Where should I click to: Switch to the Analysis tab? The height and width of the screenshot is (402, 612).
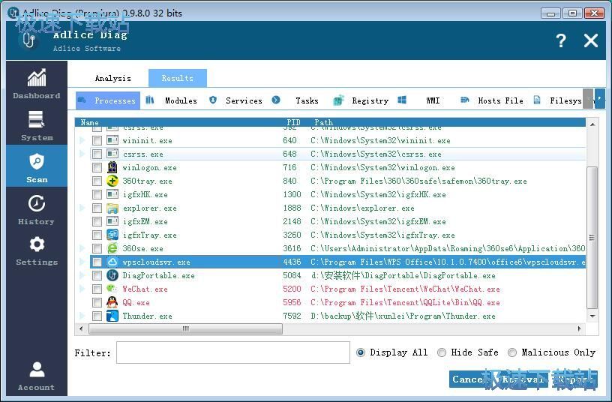(x=112, y=78)
